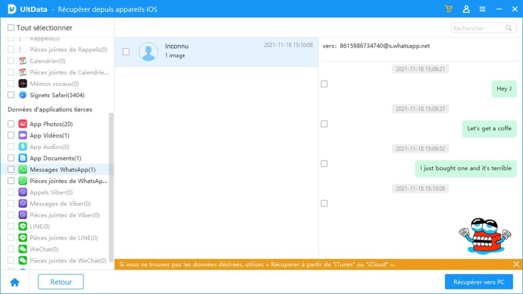The image size is (523, 294).
Task: Click the 2021-11-18 15:09:21 timestamp
Action: tap(420, 69)
